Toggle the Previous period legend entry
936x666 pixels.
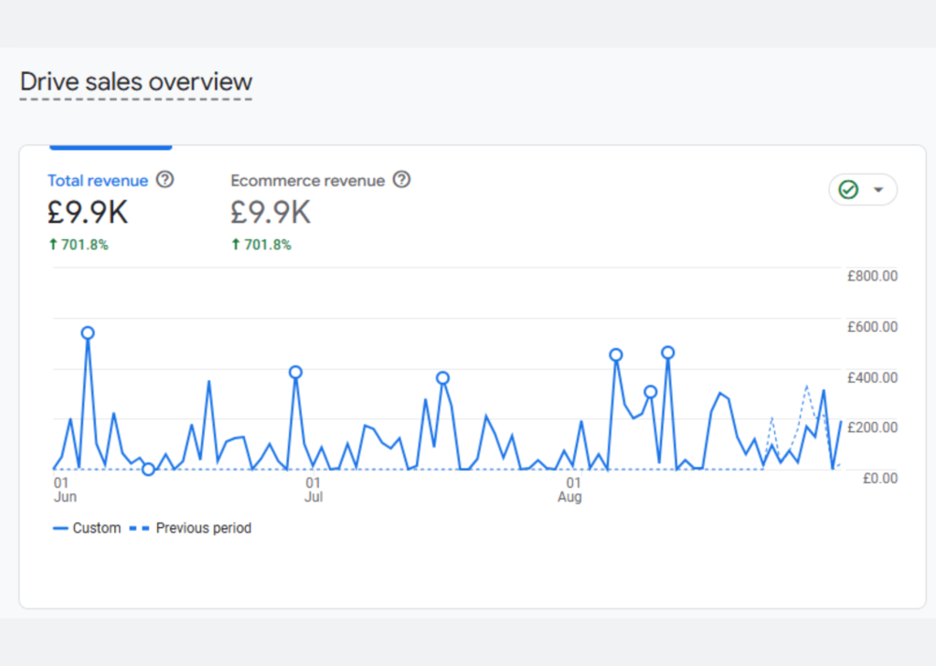[190, 528]
